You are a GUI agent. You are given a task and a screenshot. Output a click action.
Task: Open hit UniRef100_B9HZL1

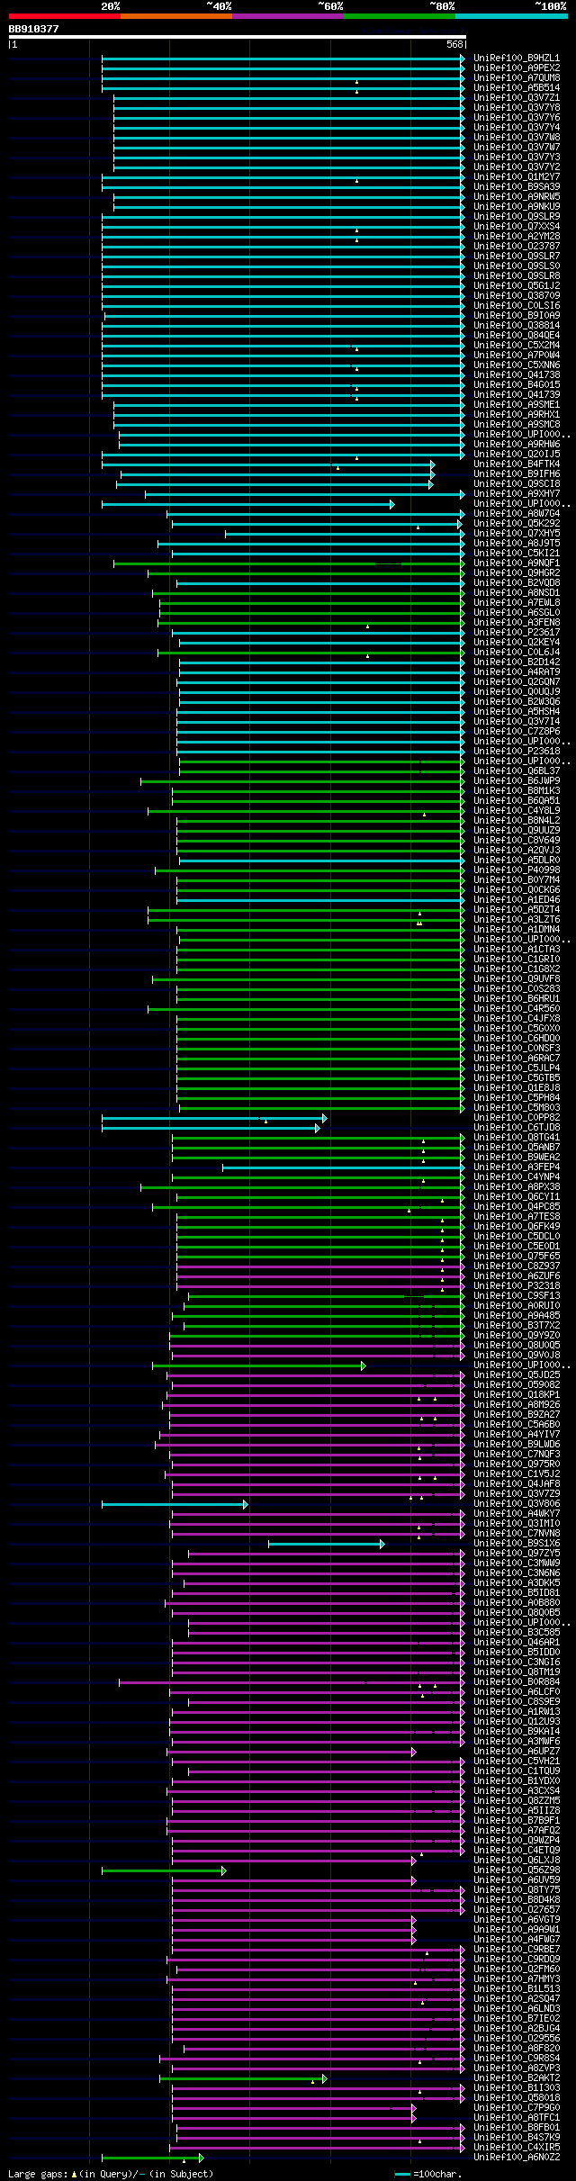coord(517,58)
